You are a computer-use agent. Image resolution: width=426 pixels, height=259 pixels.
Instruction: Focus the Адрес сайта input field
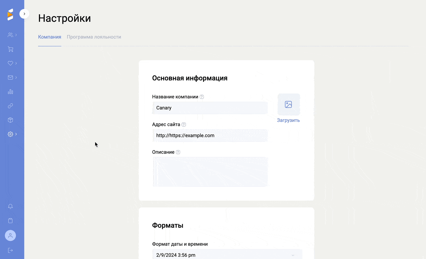click(x=210, y=136)
